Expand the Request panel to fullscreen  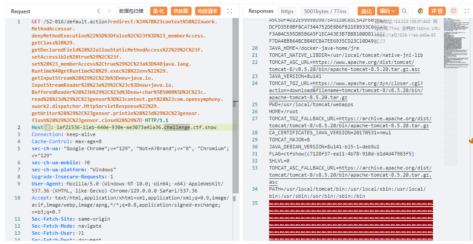229,11
